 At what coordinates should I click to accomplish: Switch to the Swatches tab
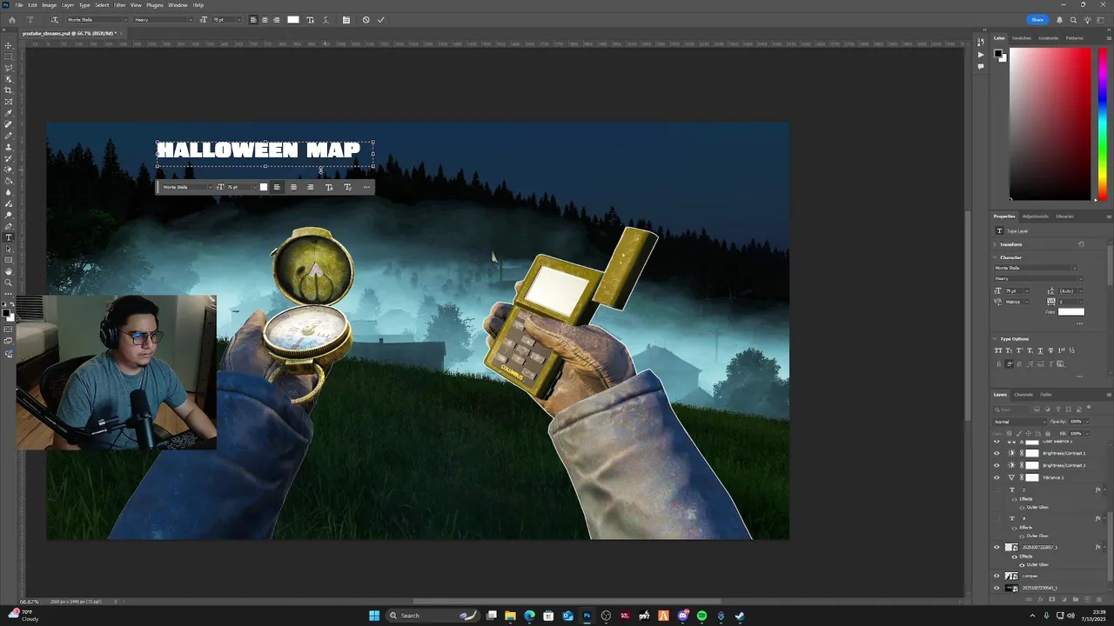1021,37
